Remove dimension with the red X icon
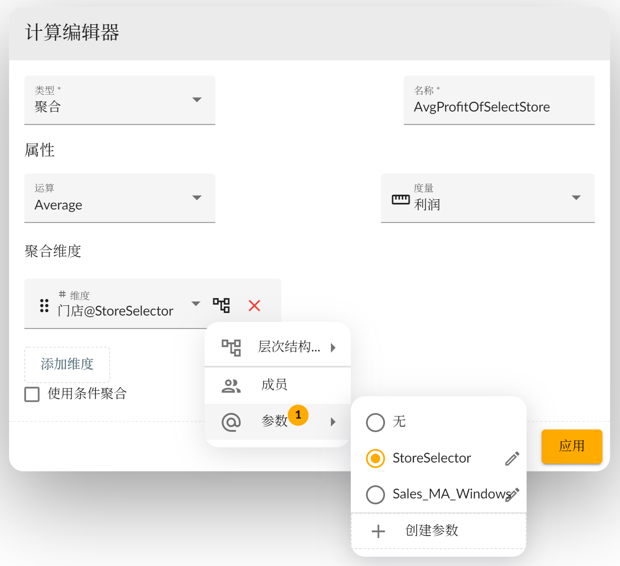The height and width of the screenshot is (566, 620). [254, 305]
